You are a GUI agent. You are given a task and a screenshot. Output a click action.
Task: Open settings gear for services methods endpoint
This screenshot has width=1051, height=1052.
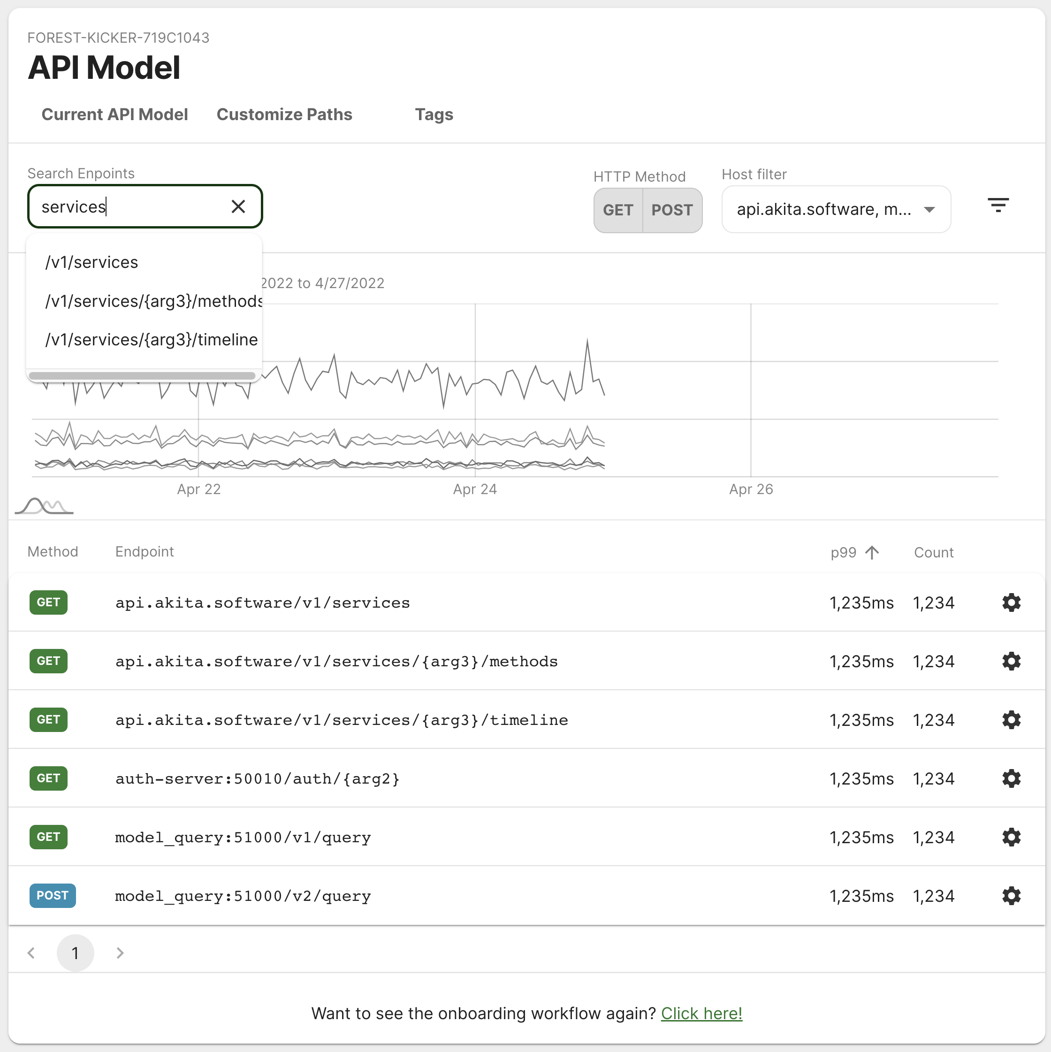[1011, 661]
